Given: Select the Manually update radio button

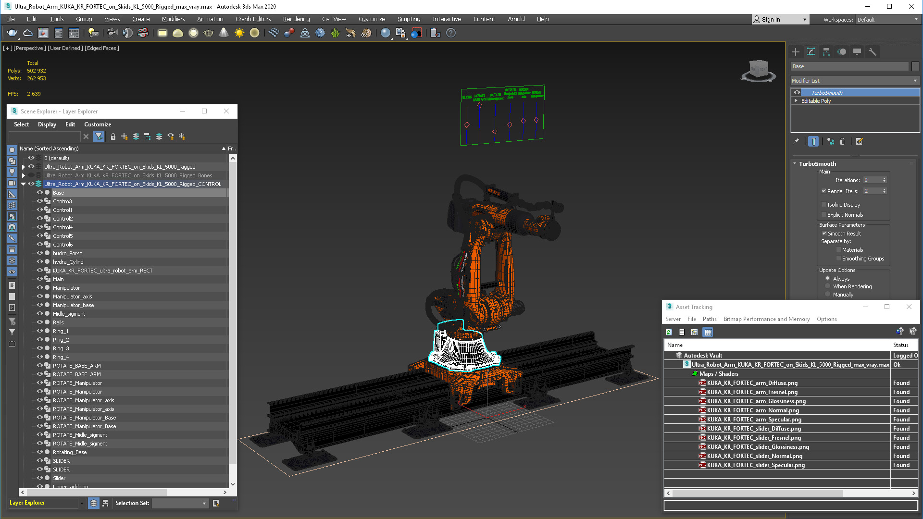Looking at the screenshot, I should pos(828,294).
